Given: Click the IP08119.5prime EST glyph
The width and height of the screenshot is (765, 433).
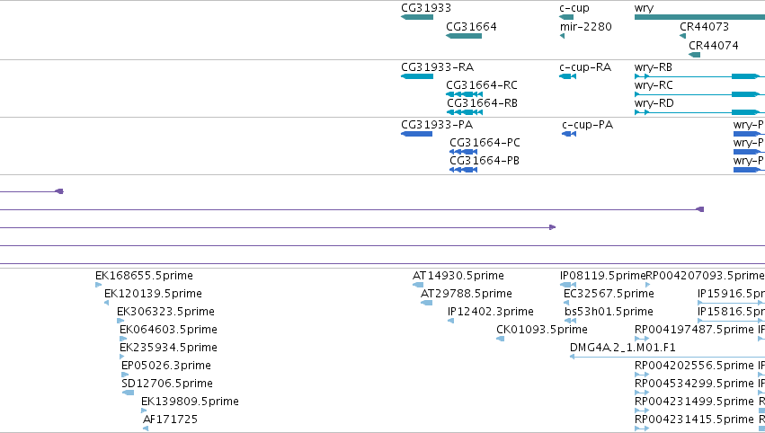Looking at the screenshot, I should 568,285.
